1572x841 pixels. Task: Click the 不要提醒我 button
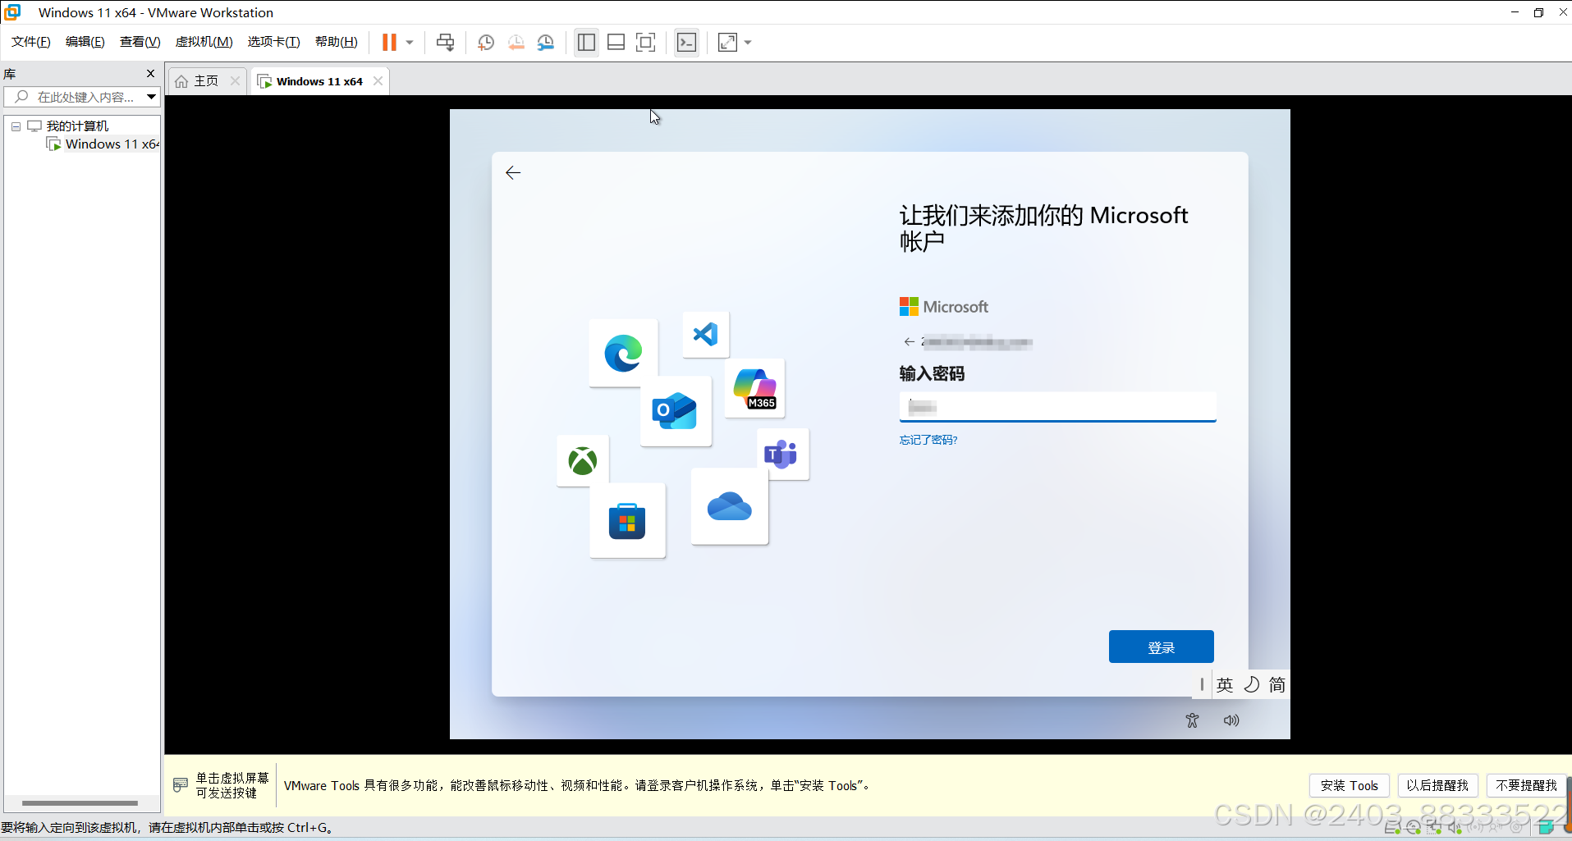[x=1526, y=785]
